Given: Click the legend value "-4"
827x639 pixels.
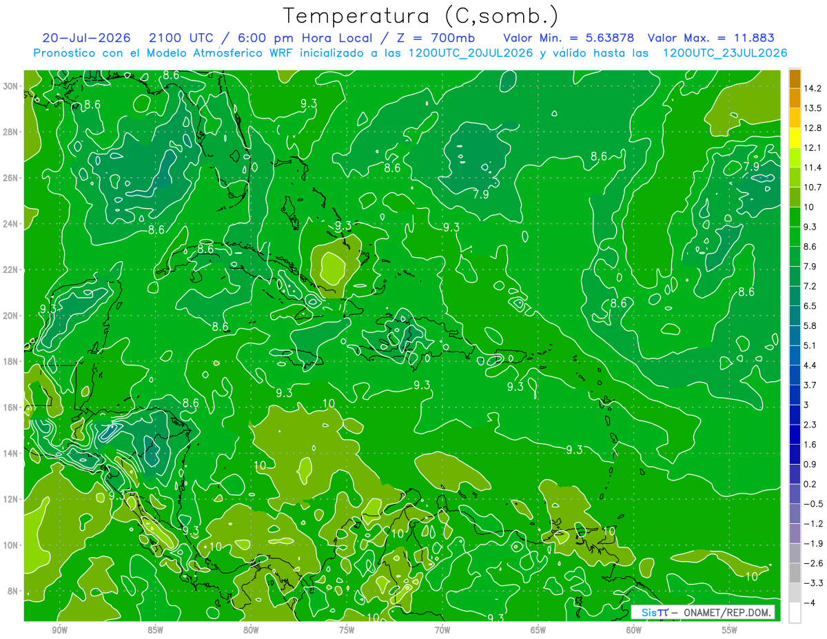Looking at the screenshot, I should 808,602.
